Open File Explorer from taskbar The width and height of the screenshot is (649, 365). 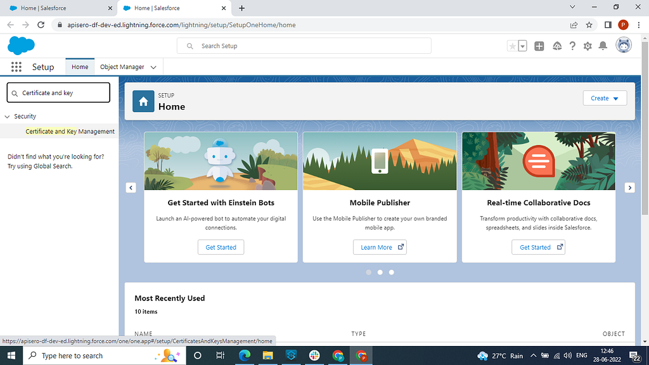tap(268, 355)
